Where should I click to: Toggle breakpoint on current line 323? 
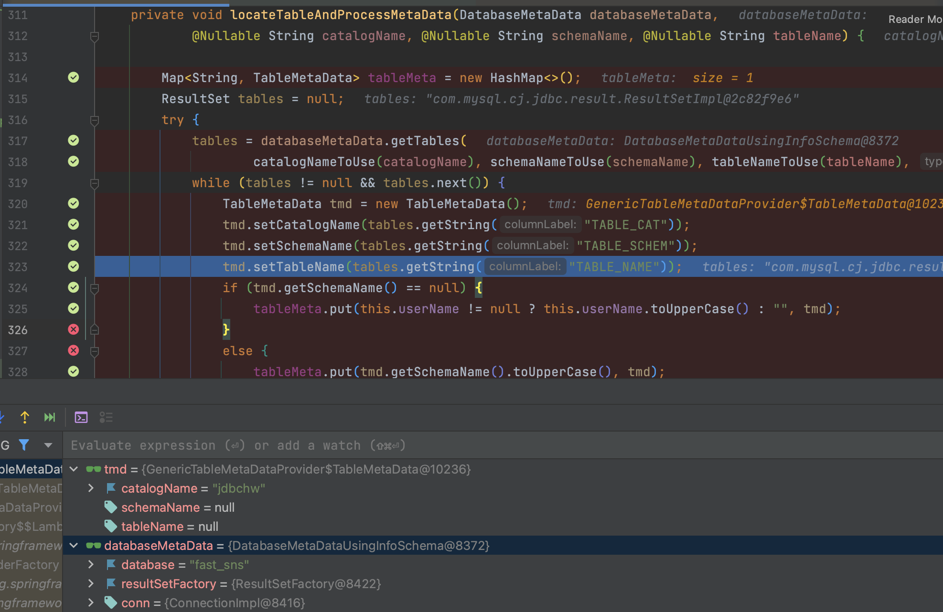[73, 266]
